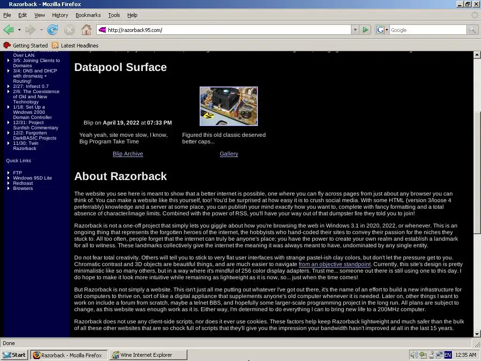Open the View menu
The height and width of the screenshot is (361, 481).
(39, 15)
